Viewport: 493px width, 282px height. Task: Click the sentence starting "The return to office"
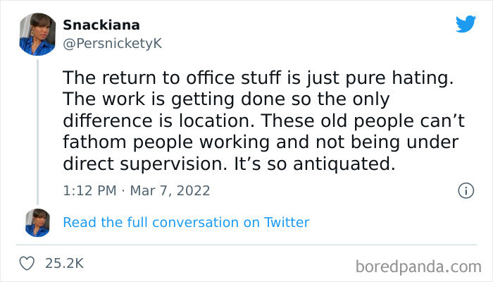262,78
